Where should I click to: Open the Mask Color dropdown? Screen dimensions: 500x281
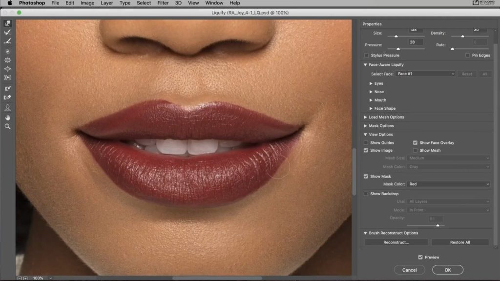[x=448, y=184]
